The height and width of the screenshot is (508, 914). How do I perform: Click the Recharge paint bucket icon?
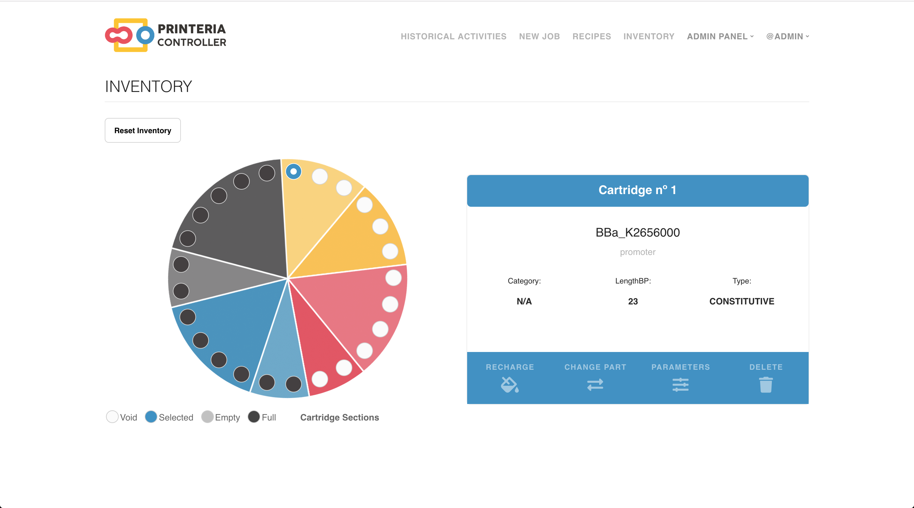(x=509, y=384)
